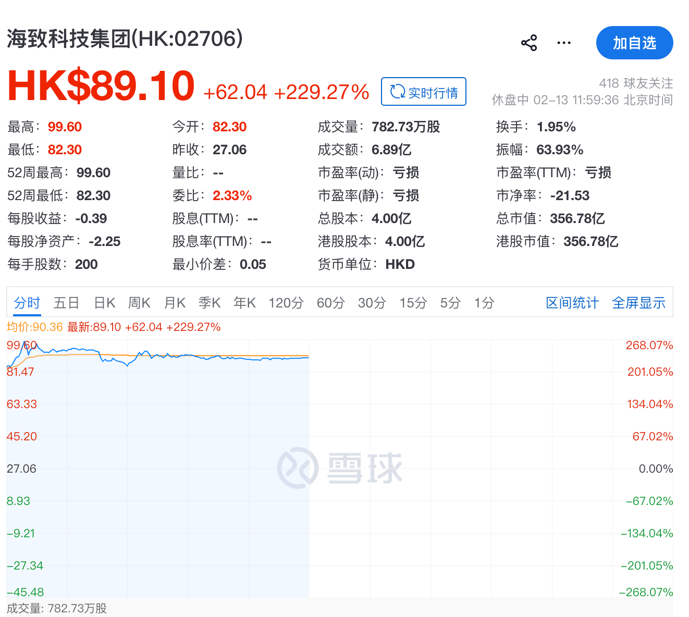Click the 雪球 watermark logo in chart
The height and width of the screenshot is (617, 689).
[340, 467]
